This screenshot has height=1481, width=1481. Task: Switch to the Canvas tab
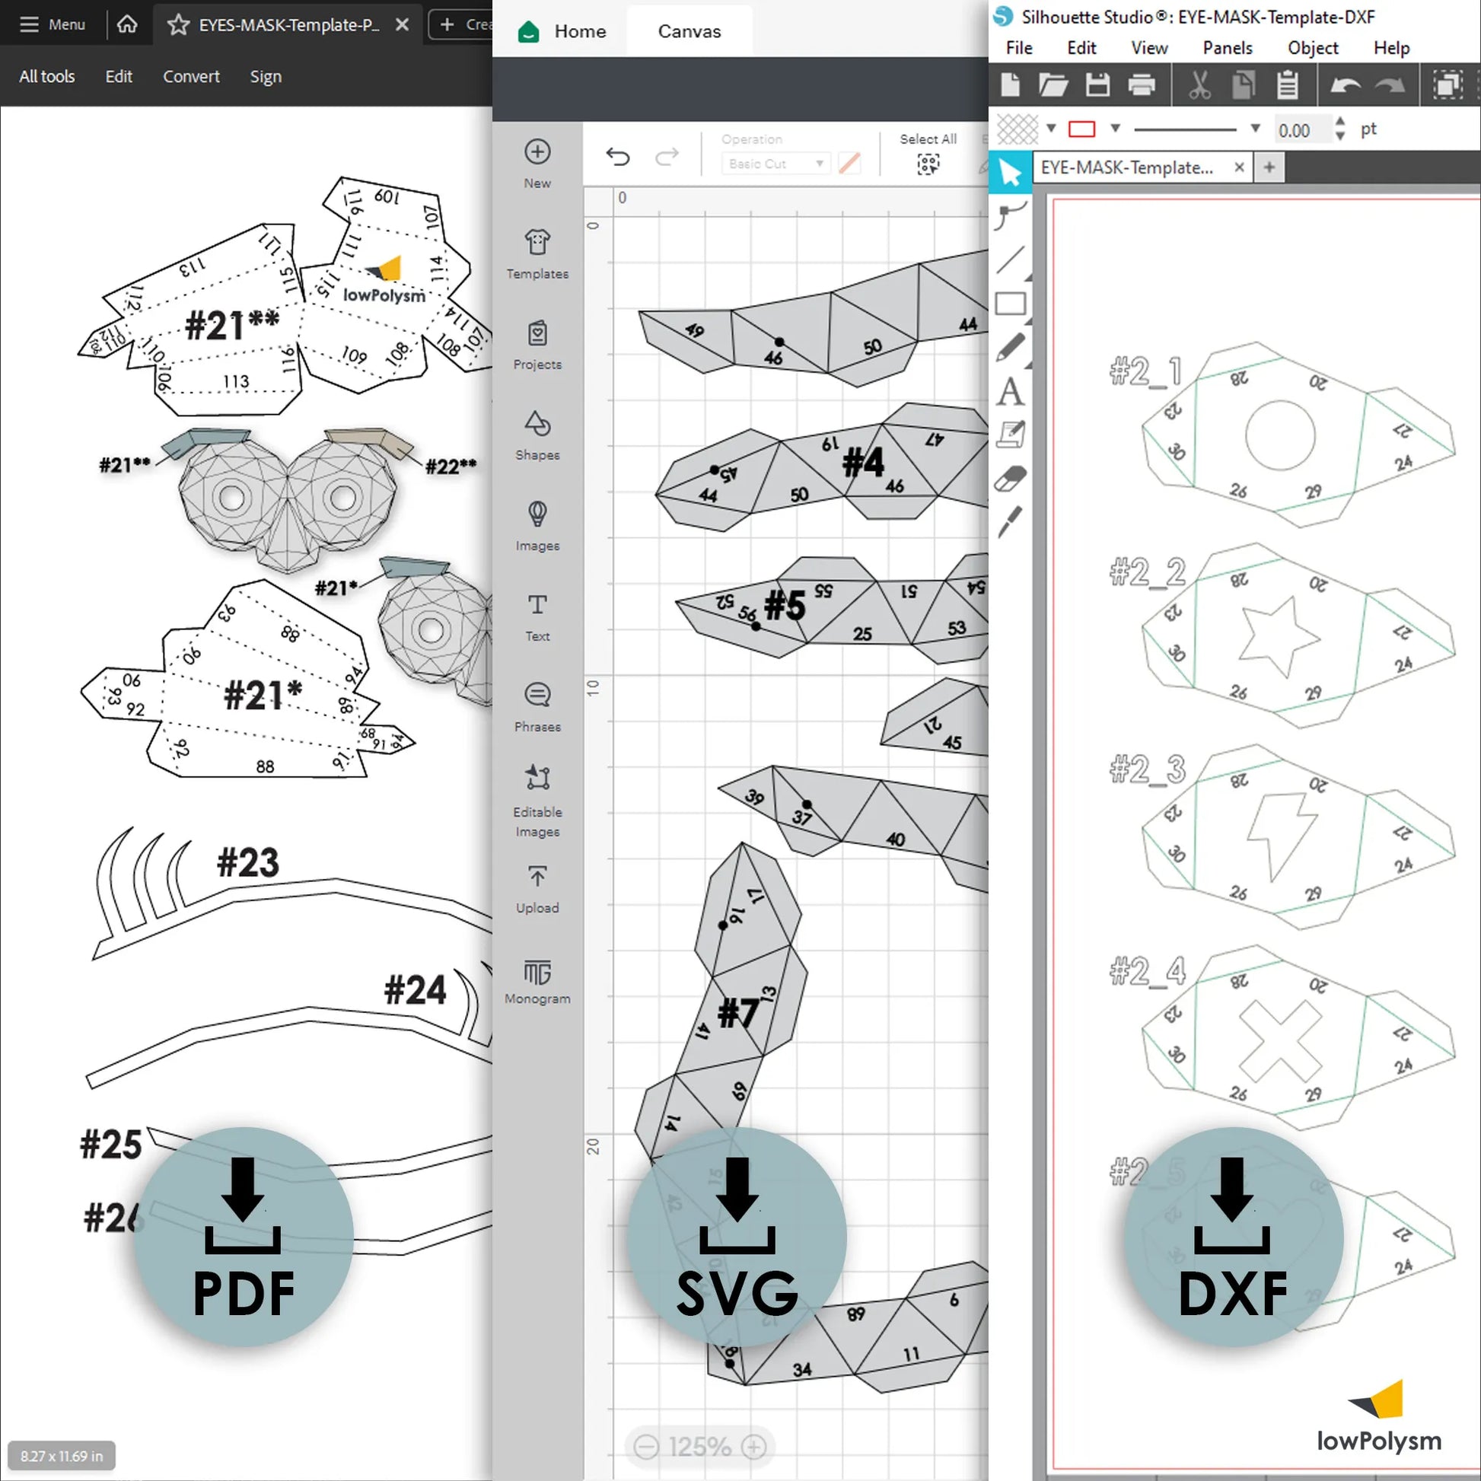click(x=689, y=31)
